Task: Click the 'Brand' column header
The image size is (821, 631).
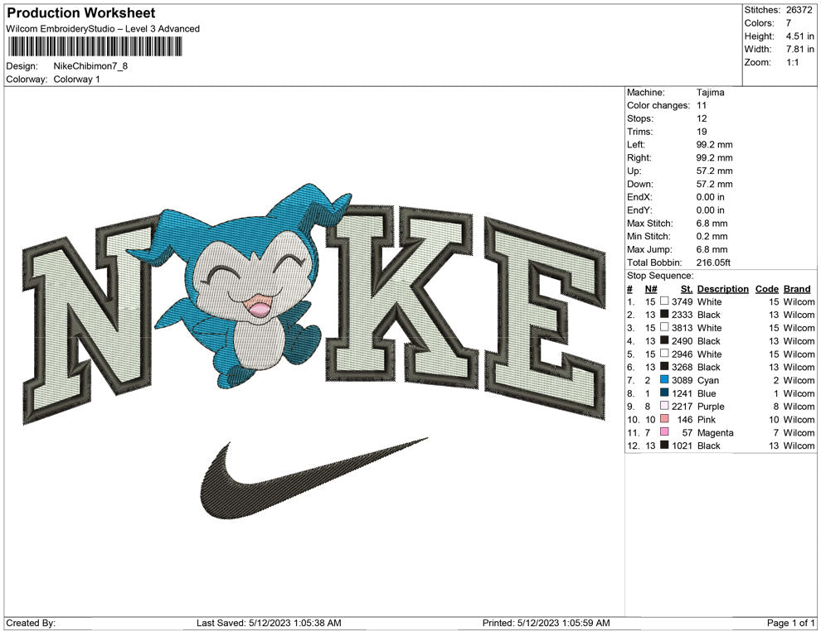Action: [797, 288]
